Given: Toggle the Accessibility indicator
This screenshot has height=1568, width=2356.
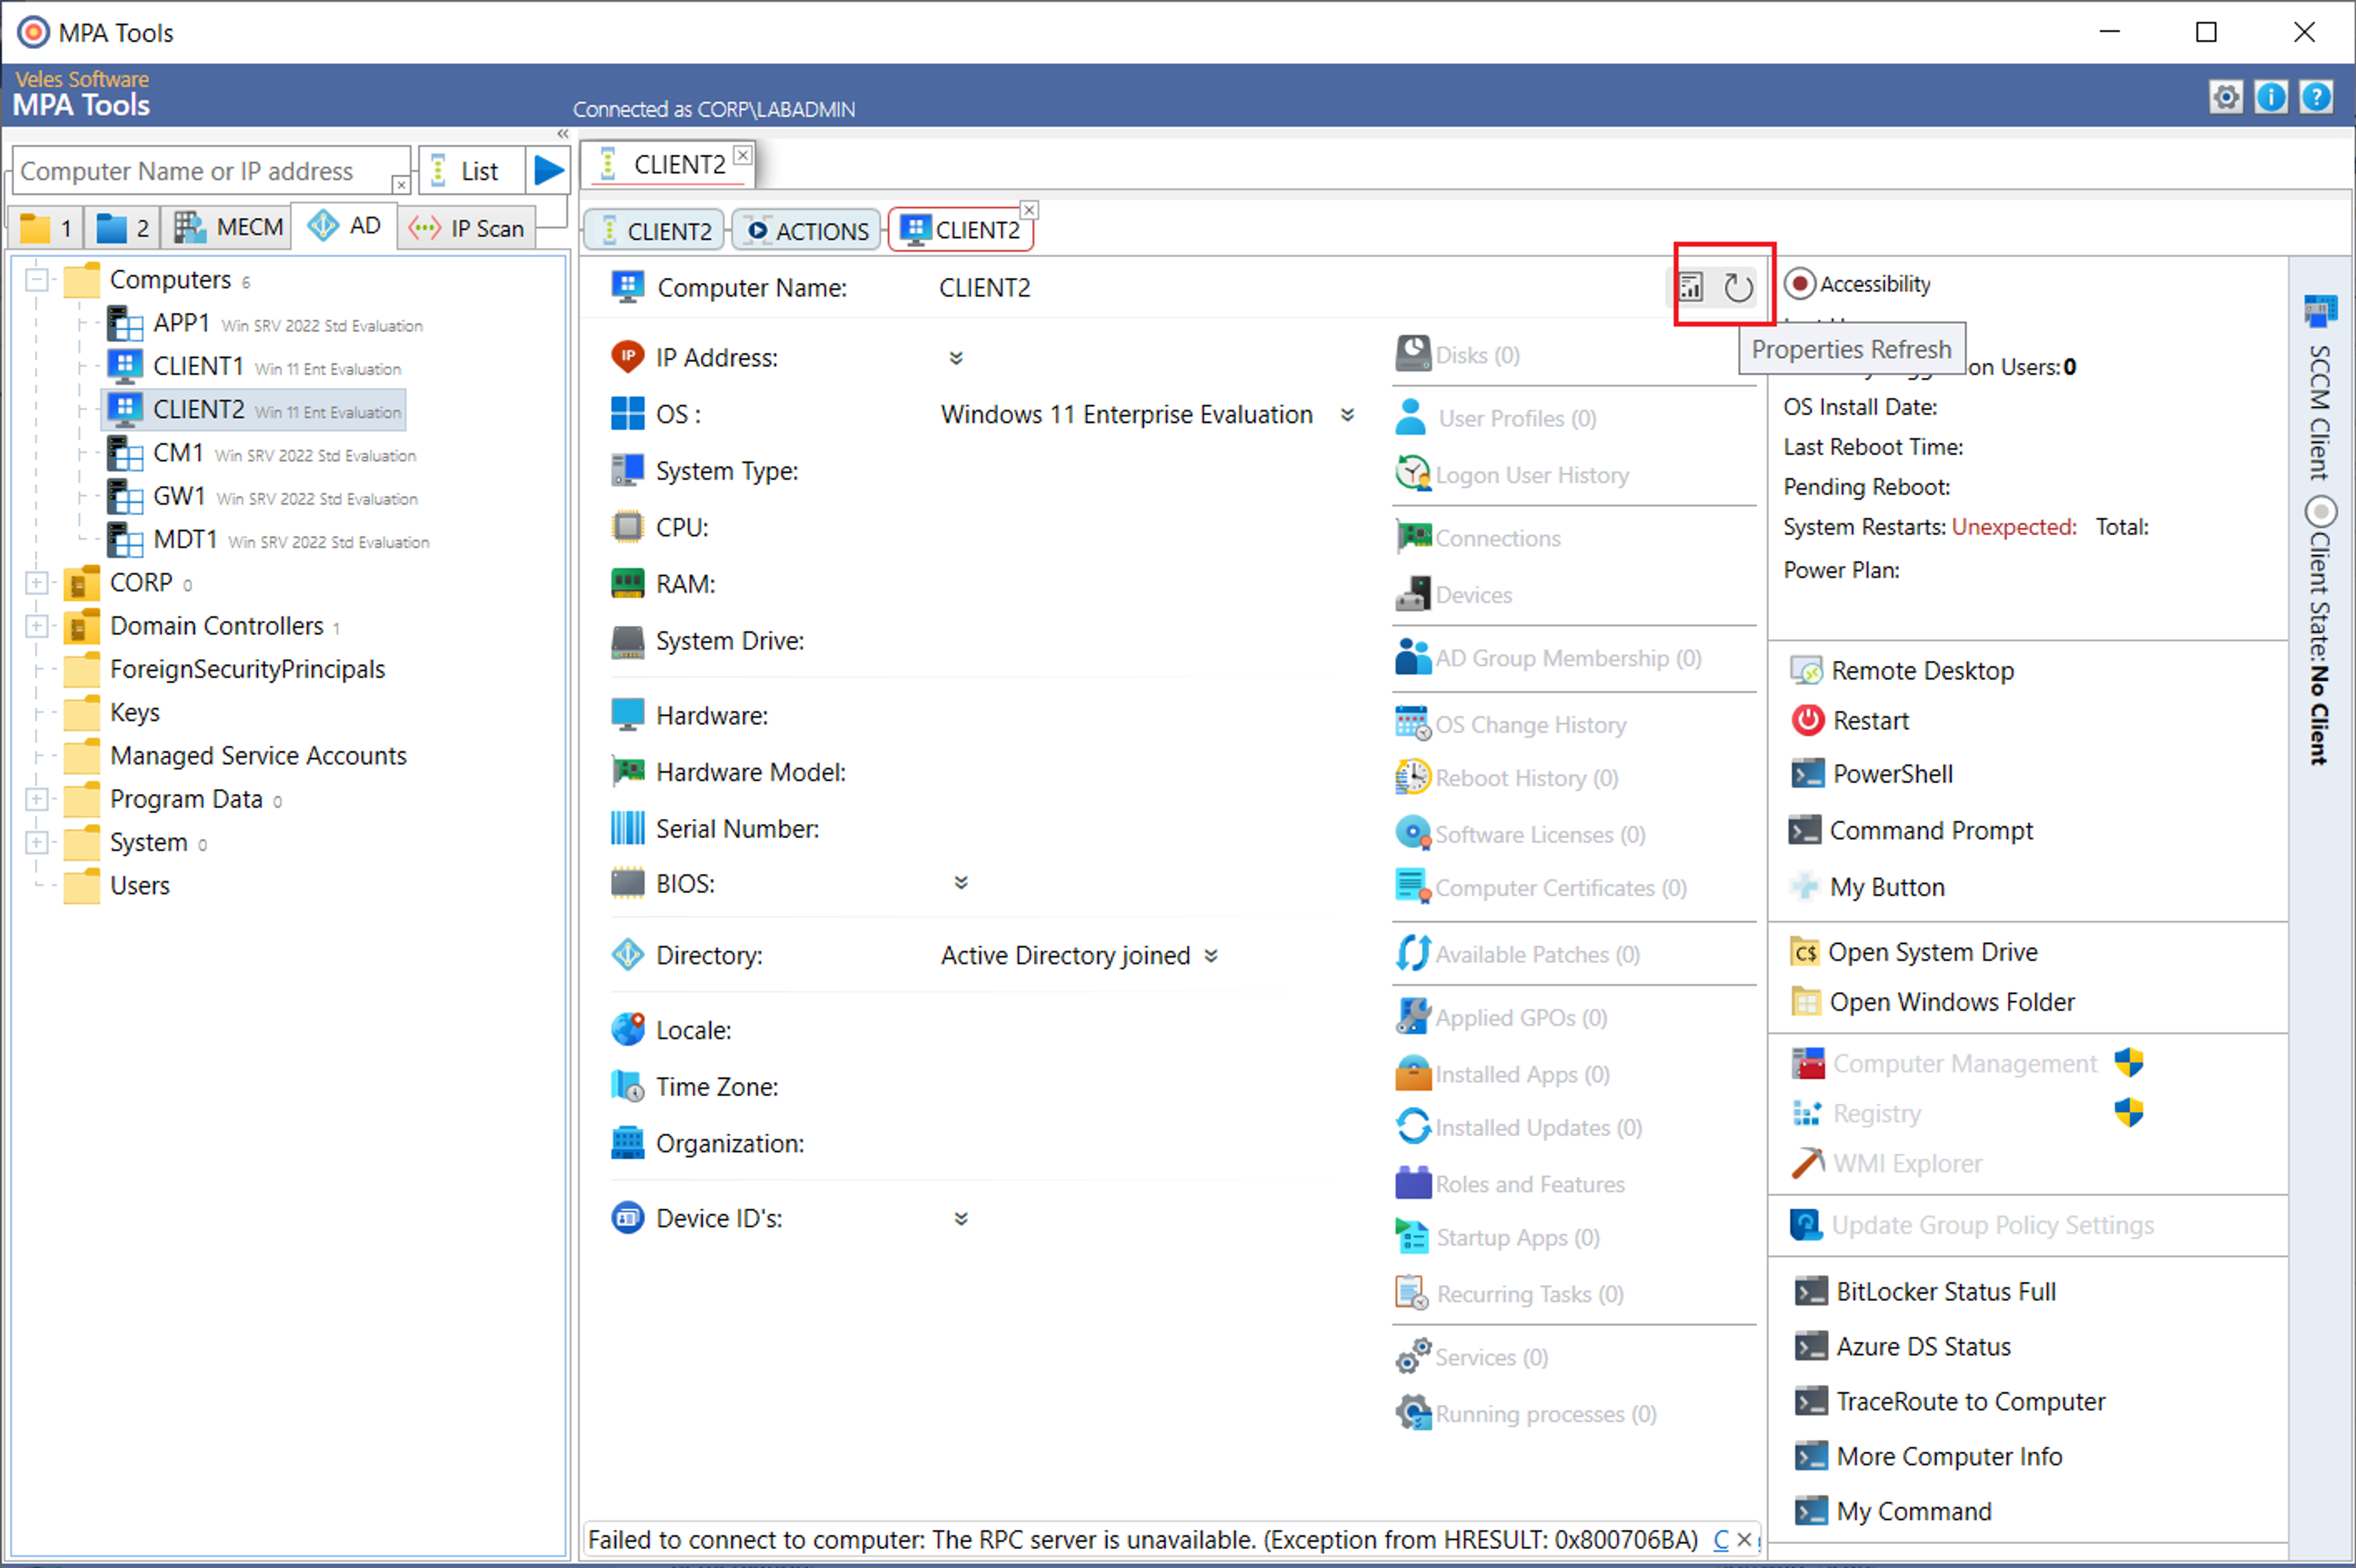Looking at the screenshot, I should pos(1799,284).
